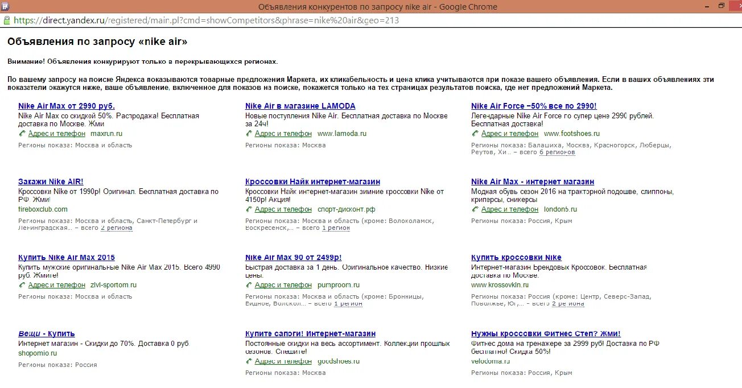Click the phone icon beside www.footshoes.ru
Screen dimensions: 742x388
pos(475,134)
